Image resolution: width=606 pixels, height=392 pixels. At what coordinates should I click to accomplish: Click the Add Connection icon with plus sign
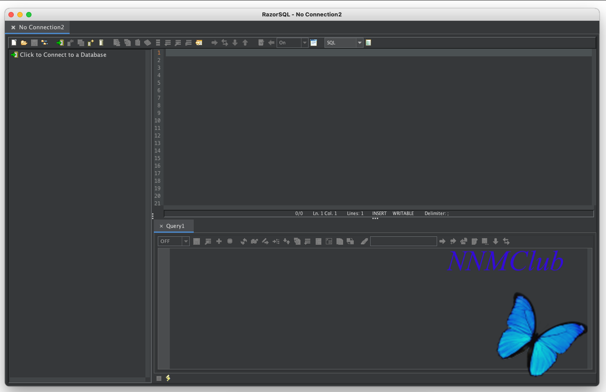tap(91, 43)
